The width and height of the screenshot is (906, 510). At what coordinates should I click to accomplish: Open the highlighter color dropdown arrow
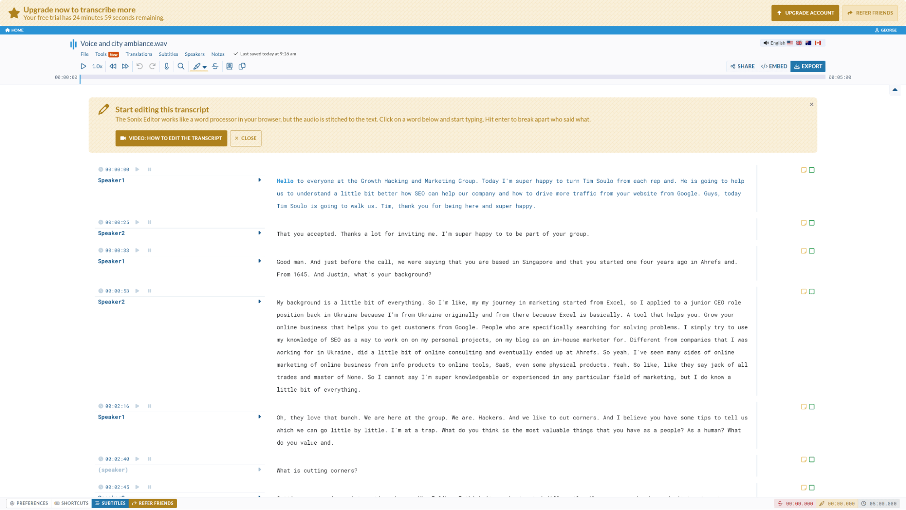point(205,67)
